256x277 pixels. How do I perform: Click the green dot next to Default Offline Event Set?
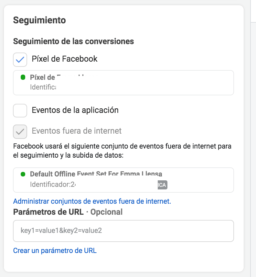point(23,174)
